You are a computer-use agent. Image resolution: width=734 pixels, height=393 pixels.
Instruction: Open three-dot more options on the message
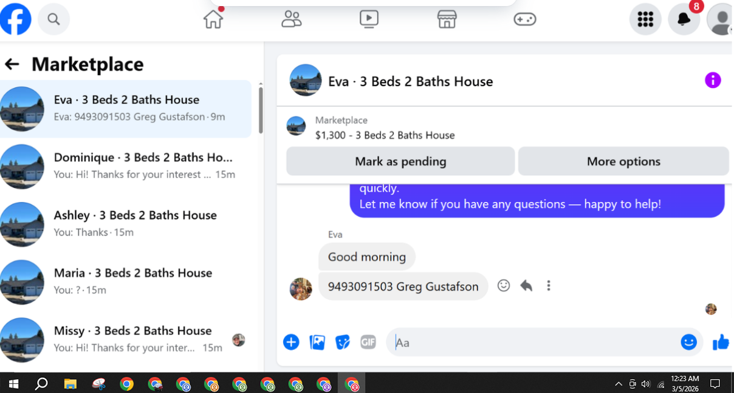pos(549,285)
